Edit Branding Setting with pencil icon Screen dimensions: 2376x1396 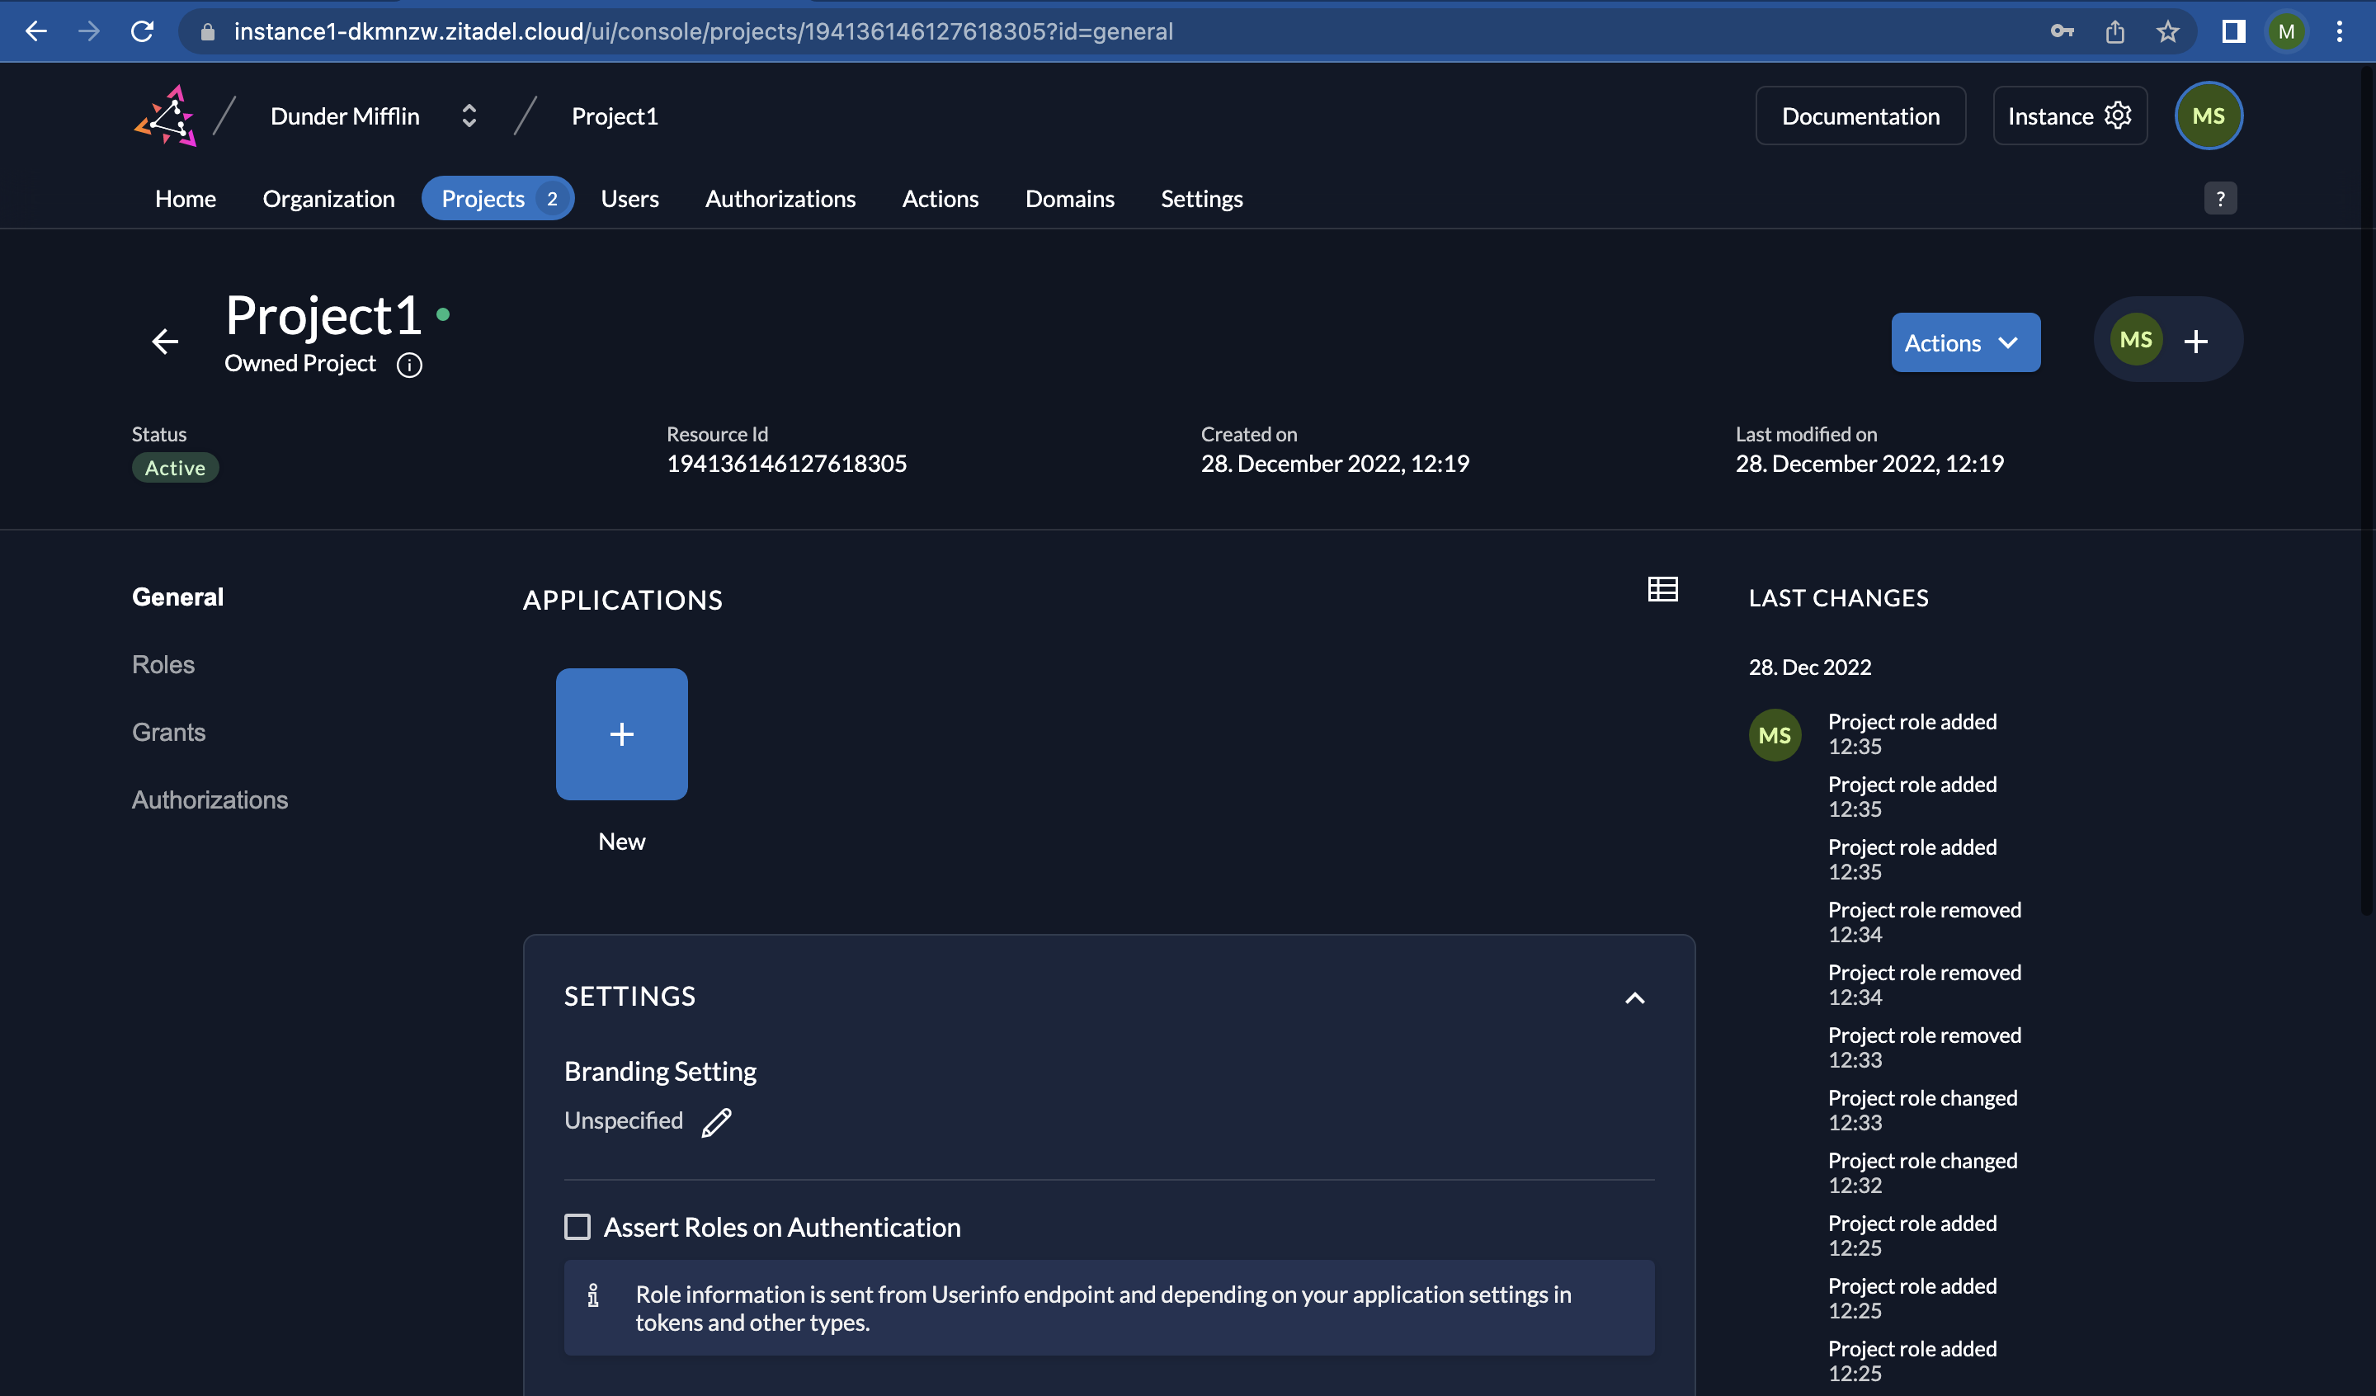(717, 1121)
